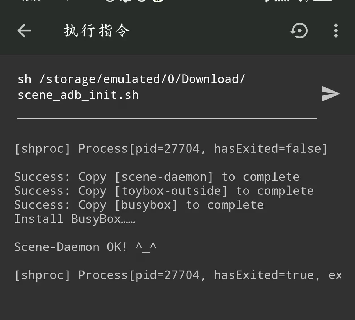Click the "/storage/emulated/0/Download/" path text
Image resolution: width=355 pixels, height=320 pixels.
click(142, 79)
